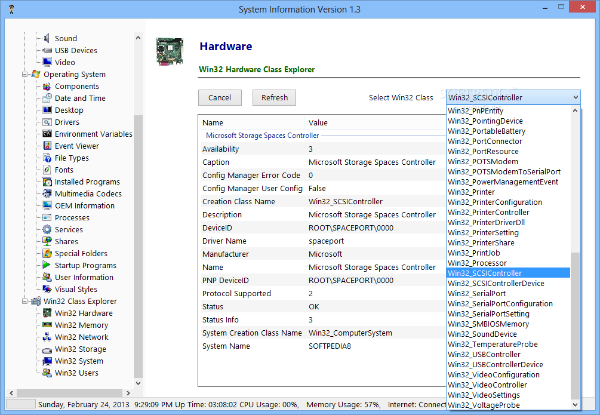Choose Win32_USBController from the class list
The height and width of the screenshot is (415, 600).
(x=508, y=355)
